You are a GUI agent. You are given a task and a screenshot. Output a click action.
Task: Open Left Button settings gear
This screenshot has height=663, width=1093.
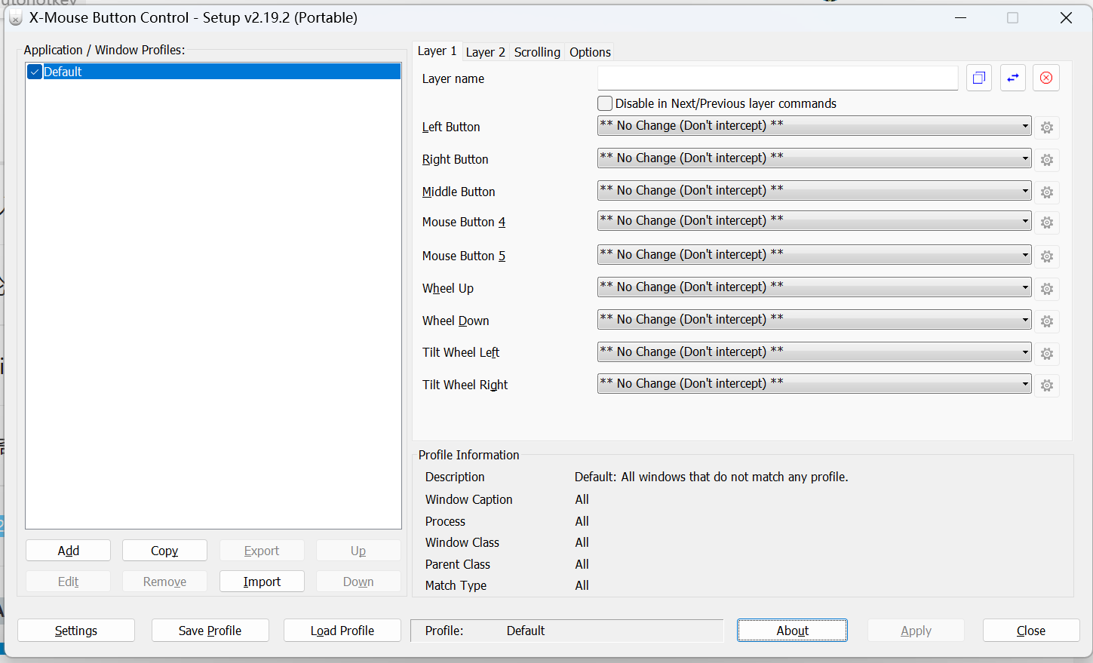tap(1047, 127)
